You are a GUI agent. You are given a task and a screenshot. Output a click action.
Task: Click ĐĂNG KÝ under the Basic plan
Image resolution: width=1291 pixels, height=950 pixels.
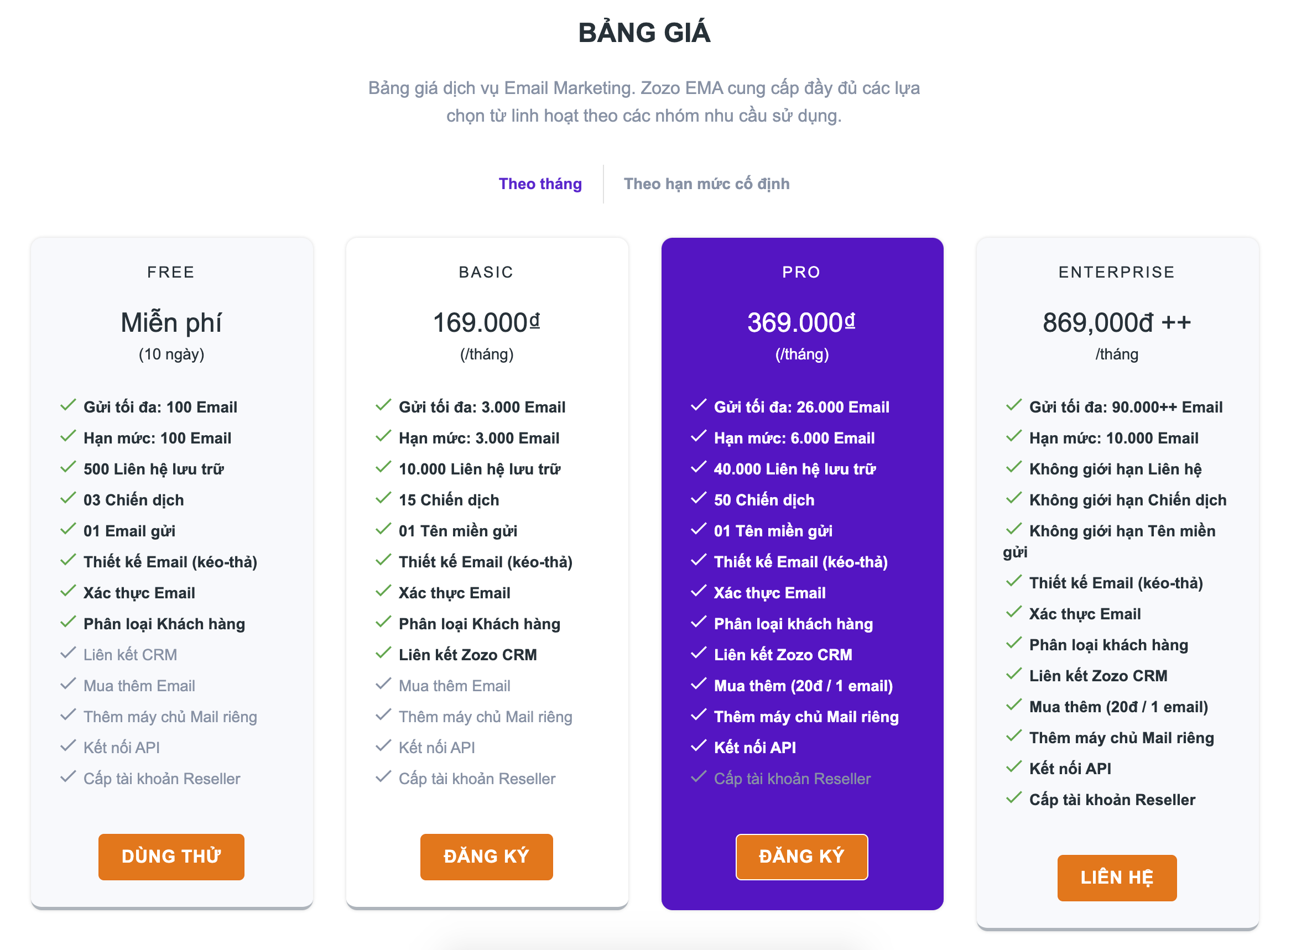coord(487,856)
